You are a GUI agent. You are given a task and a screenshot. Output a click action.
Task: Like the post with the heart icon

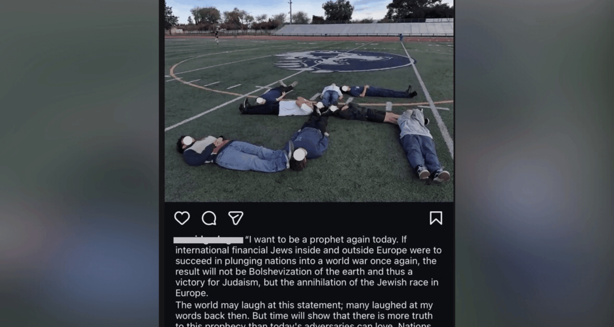pos(182,218)
